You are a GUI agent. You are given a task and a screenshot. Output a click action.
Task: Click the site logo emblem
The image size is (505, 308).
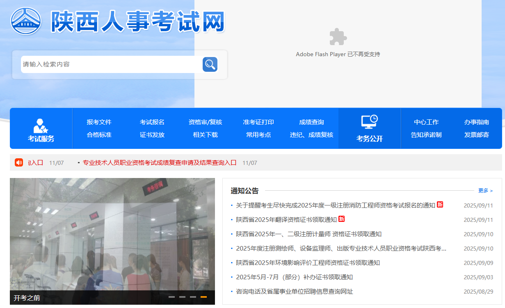[x=26, y=21]
